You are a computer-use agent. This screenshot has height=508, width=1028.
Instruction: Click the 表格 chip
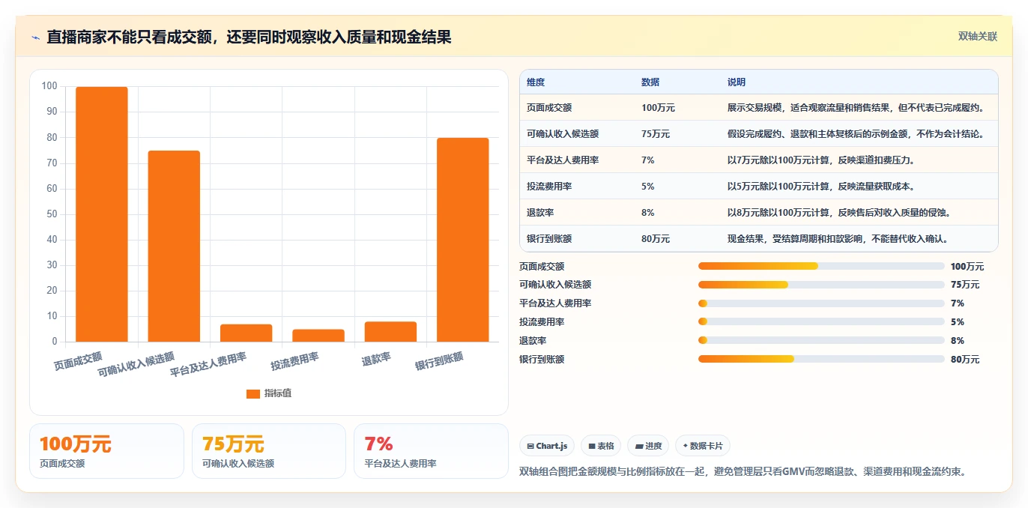point(601,446)
